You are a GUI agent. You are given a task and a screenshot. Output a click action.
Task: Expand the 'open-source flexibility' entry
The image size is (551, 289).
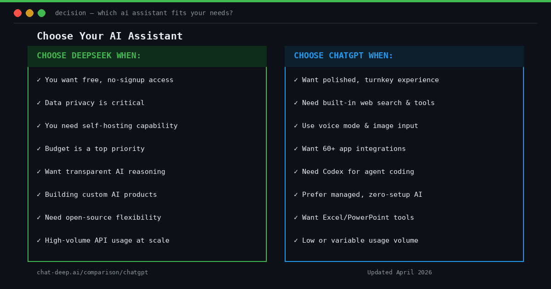tap(103, 217)
